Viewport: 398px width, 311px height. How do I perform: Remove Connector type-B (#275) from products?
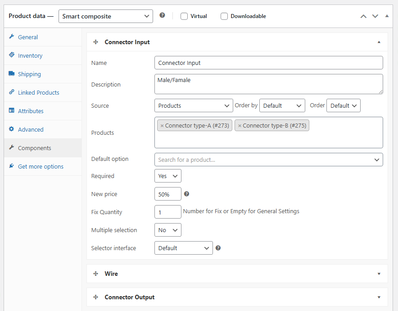(240, 126)
